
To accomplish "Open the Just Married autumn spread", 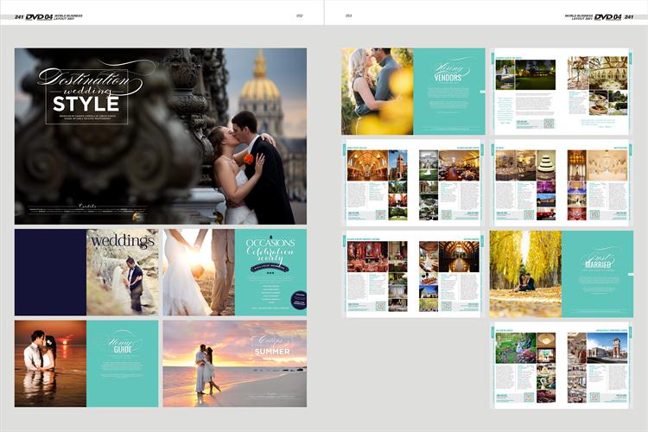I will tap(561, 273).
